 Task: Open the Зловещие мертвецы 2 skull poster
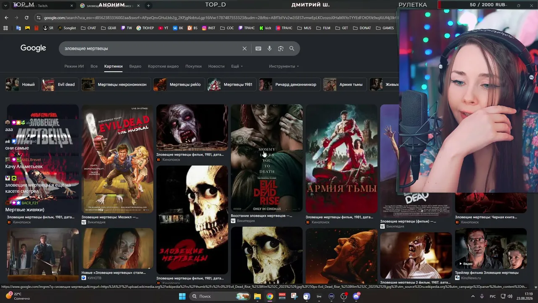(192, 220)
